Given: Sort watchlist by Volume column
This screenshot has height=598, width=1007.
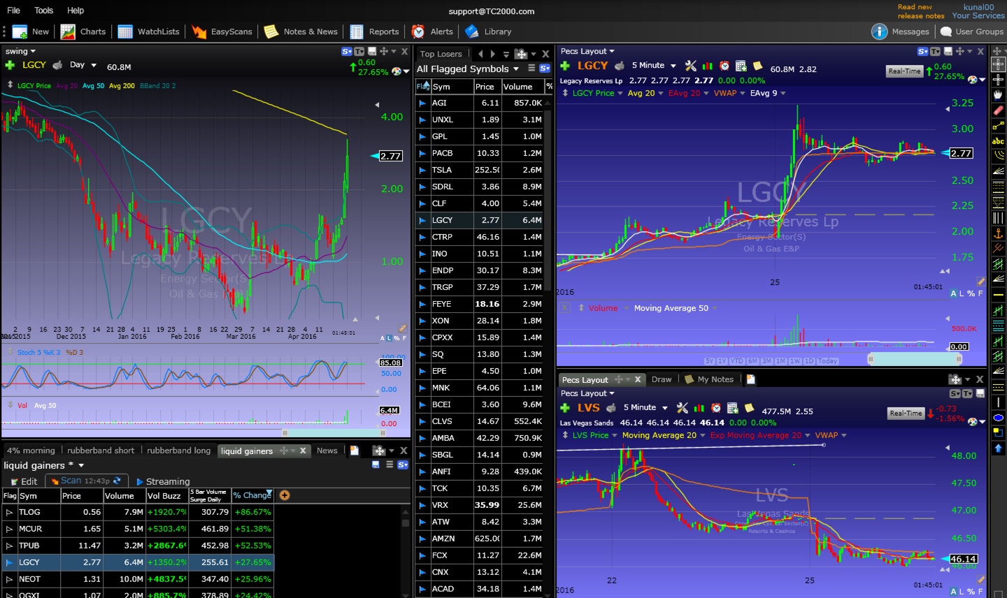Looking at the screenshot, I should pyautogui.click(x=517, y=87).
